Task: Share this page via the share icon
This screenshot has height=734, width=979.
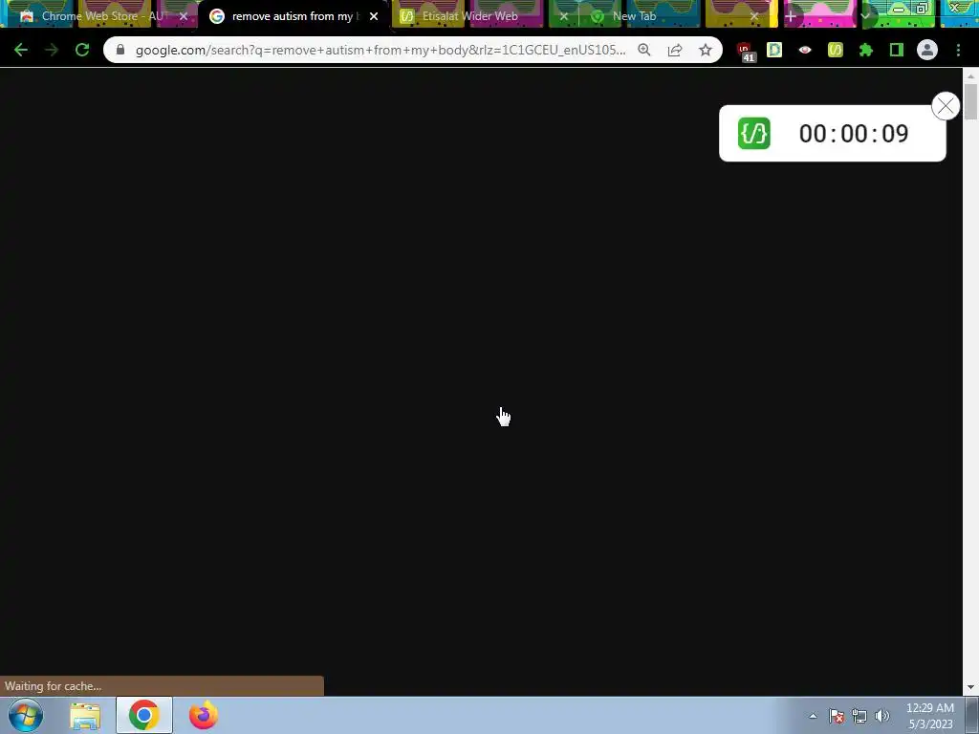Action: click(675, 50)
